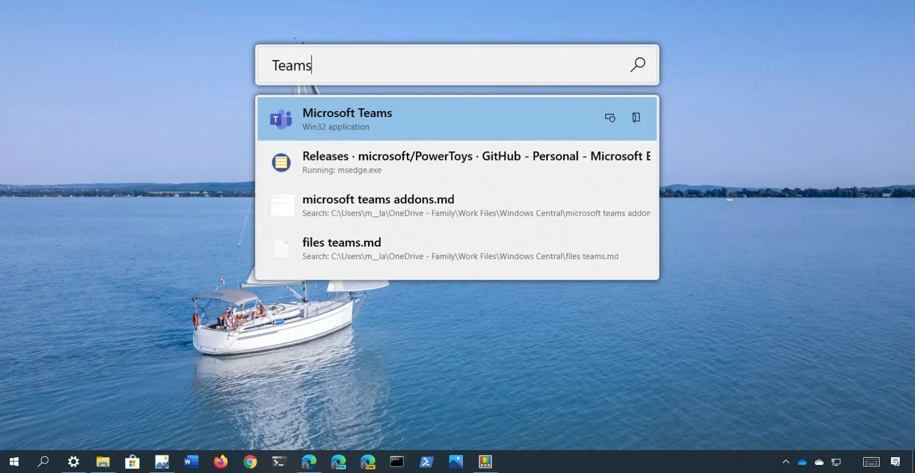Open File Explorer from the taskbar
Viewport: 915px width, 473px height.
pyautogui.click(x=103, y=462)
